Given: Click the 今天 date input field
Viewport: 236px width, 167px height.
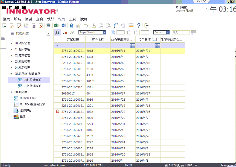Looking at the screenshot, I should tap(181, 32).
